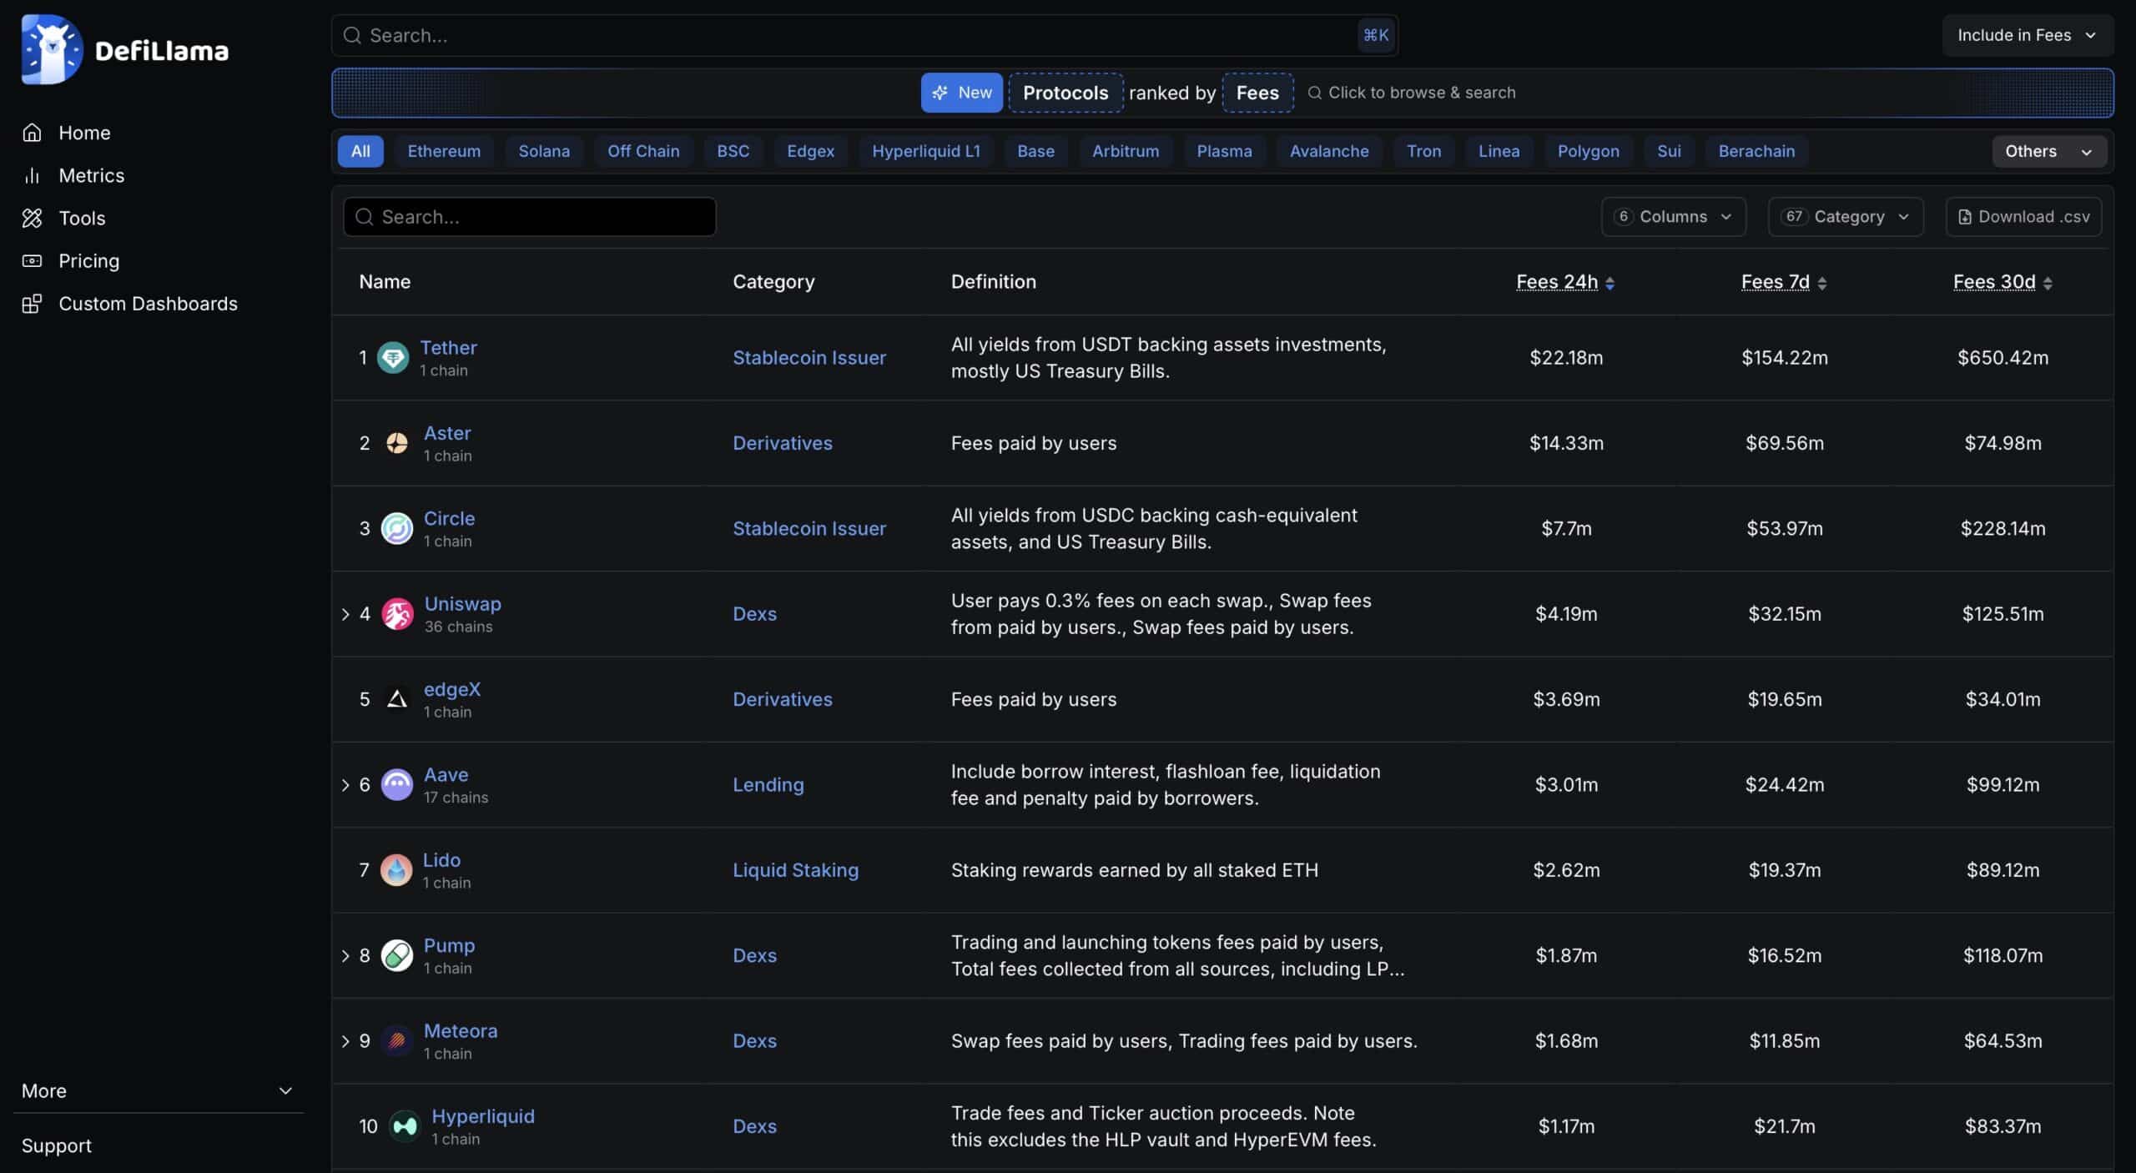
Task: Click the Download .csv file icon
Action: click(1965, 217)
